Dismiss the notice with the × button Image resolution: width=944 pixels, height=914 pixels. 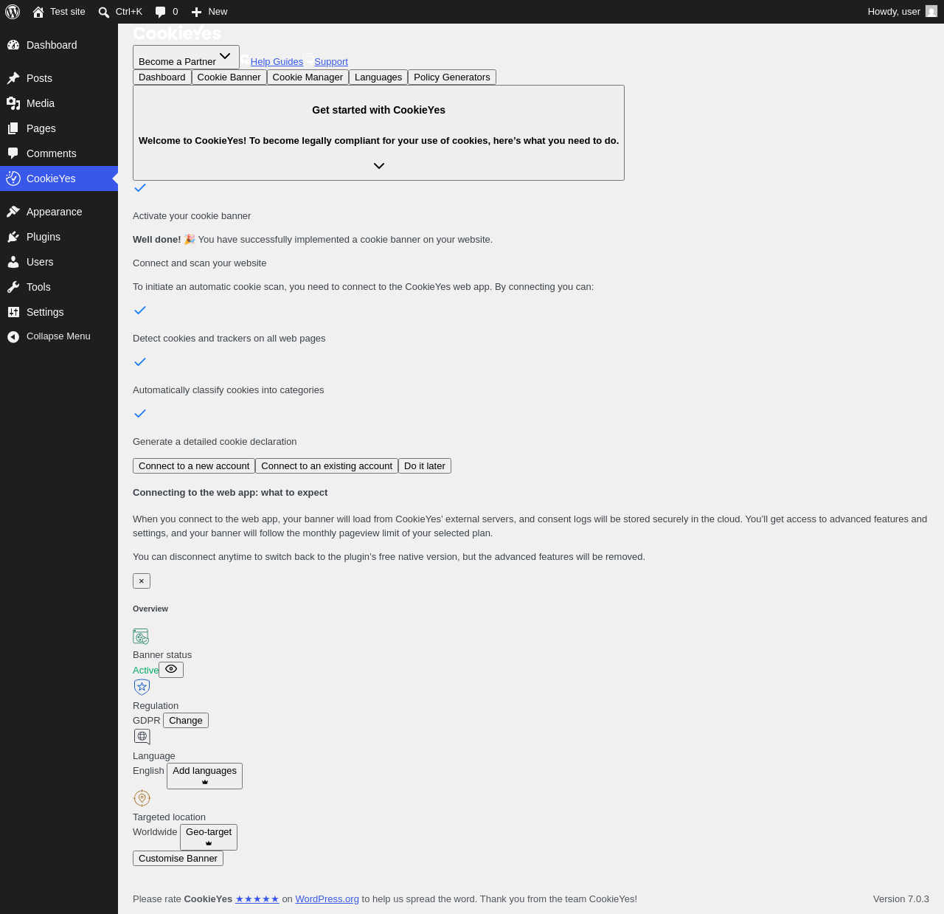pyautogui.click(x=142, y=581)
